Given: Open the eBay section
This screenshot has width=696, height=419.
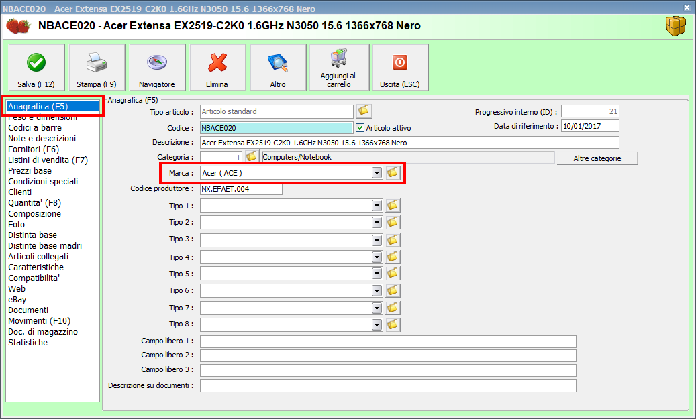Looking at the screenshot, I should (x=17, y=299).
